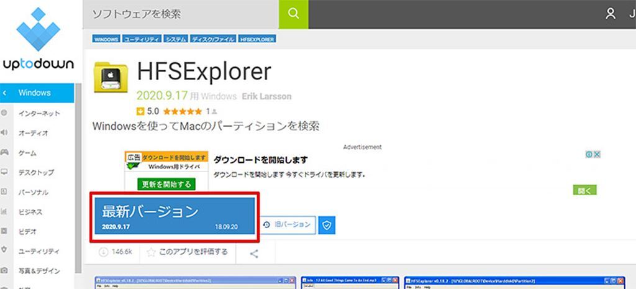Open the 写真＆デザイン category
The image size is (636, 289).
tap(39, 271)
